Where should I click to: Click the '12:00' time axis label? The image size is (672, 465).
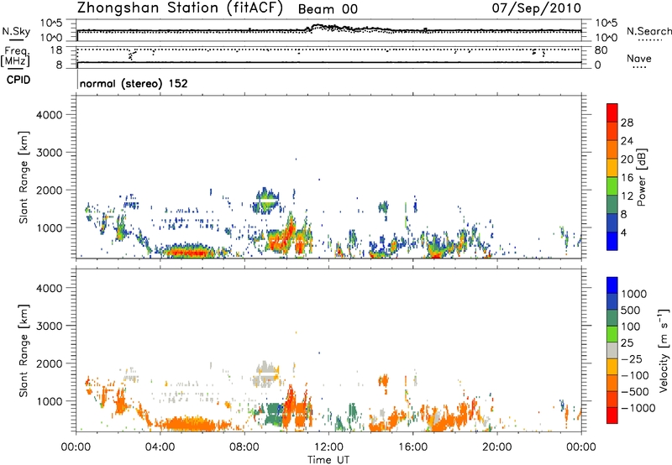(328, 447)
